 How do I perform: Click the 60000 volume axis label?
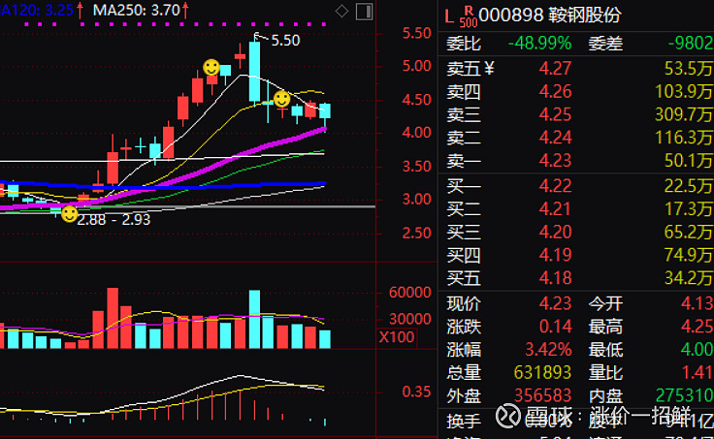(x=409, y=293)
